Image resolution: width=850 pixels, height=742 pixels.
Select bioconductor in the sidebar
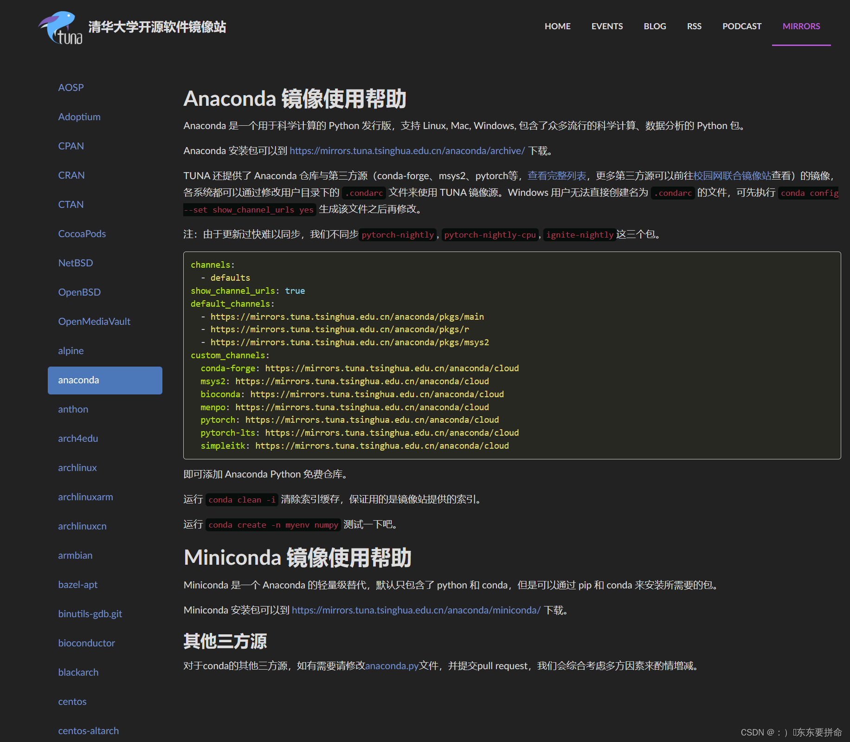(86, 643)
